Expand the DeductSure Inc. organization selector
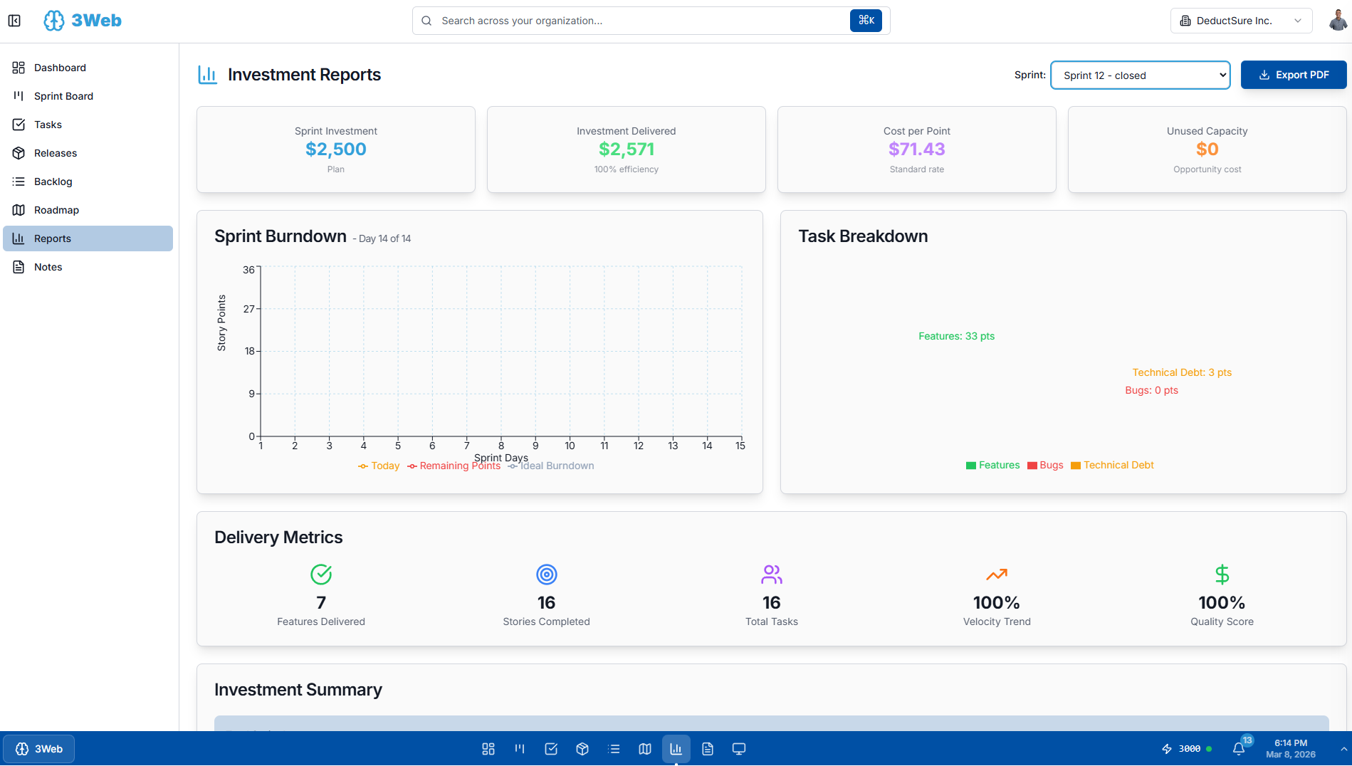The height and width of the screenshot is (766, 1352). coord(1240,21)
